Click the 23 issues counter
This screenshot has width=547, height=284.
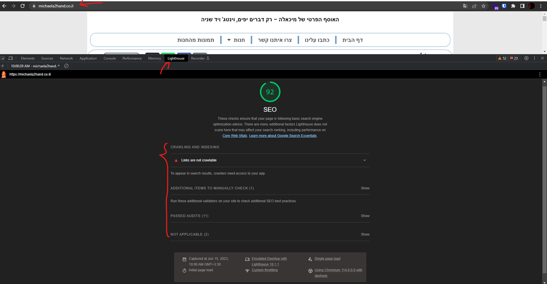point(514,58)
